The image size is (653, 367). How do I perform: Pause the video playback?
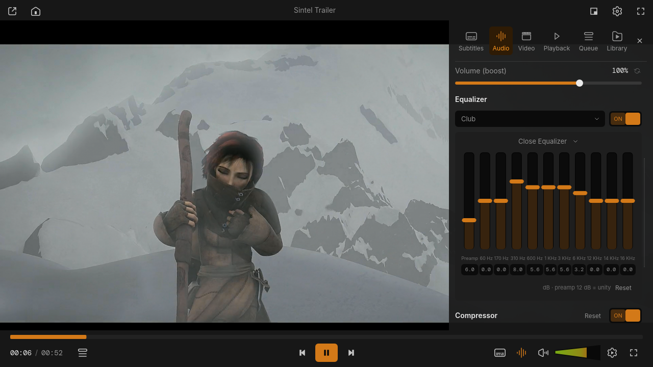point(326,353)
